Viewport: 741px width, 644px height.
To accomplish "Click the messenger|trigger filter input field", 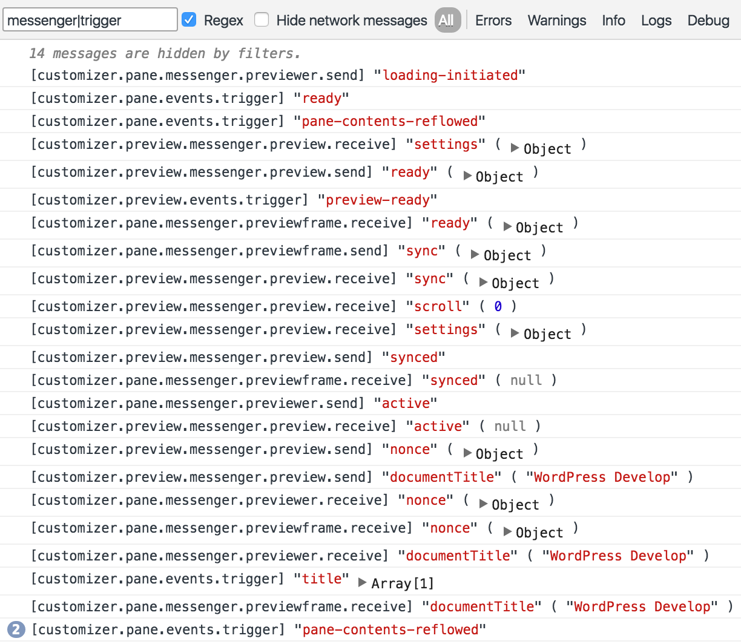I will [x=90, y=20].
